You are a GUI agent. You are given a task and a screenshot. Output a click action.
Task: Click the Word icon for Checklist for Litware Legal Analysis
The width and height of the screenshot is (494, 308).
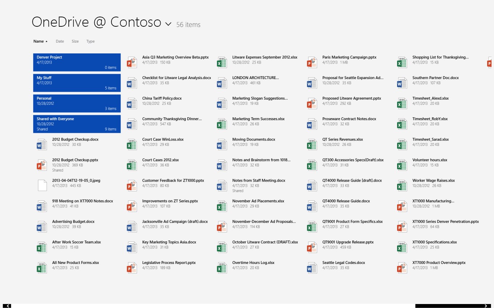[132, 82]
